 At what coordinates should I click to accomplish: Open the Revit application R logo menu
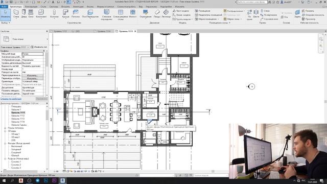(2, 2)
